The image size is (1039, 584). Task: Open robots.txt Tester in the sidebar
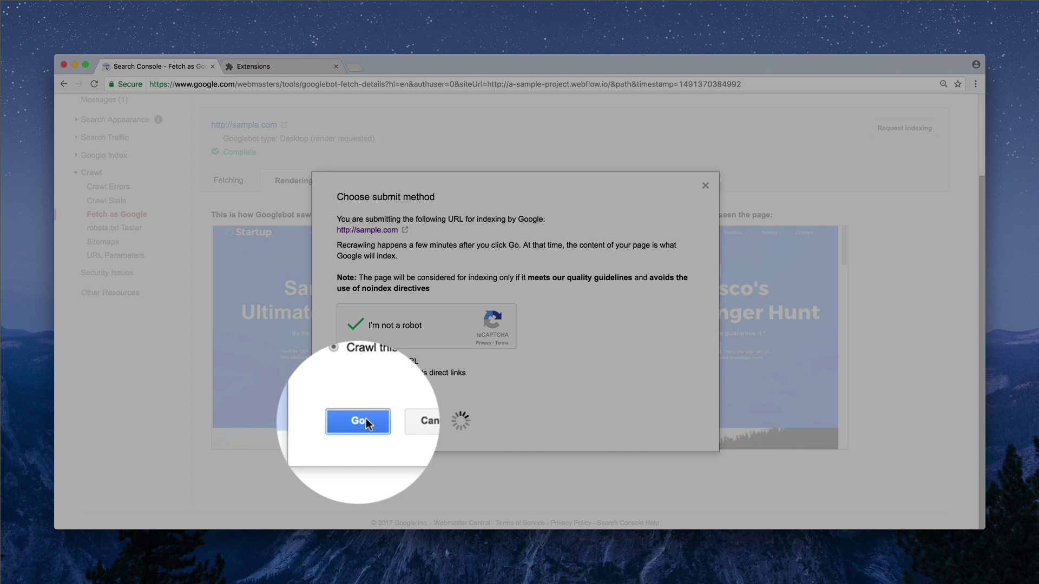[114, 228]
